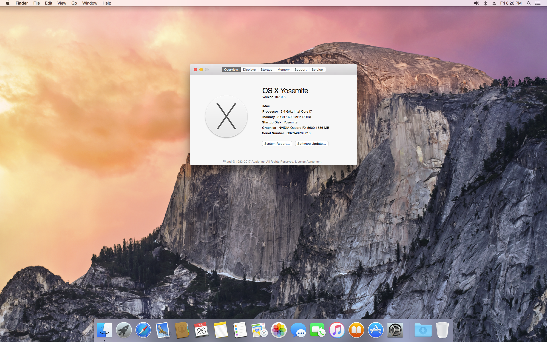Click the System Report button

277,144
